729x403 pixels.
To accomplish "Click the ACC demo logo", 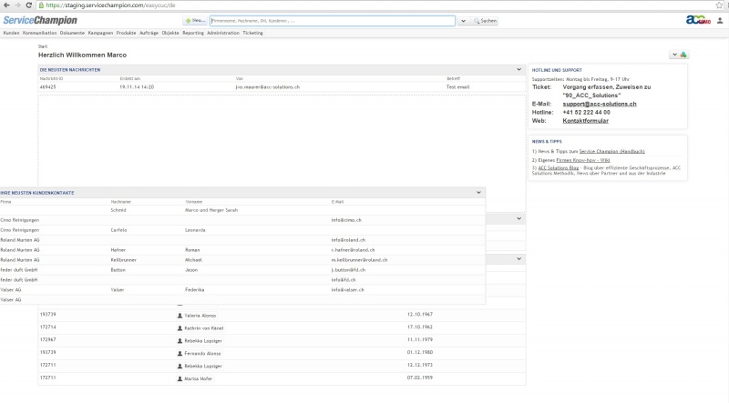I will pyautogui.click(x=698, y=20).
